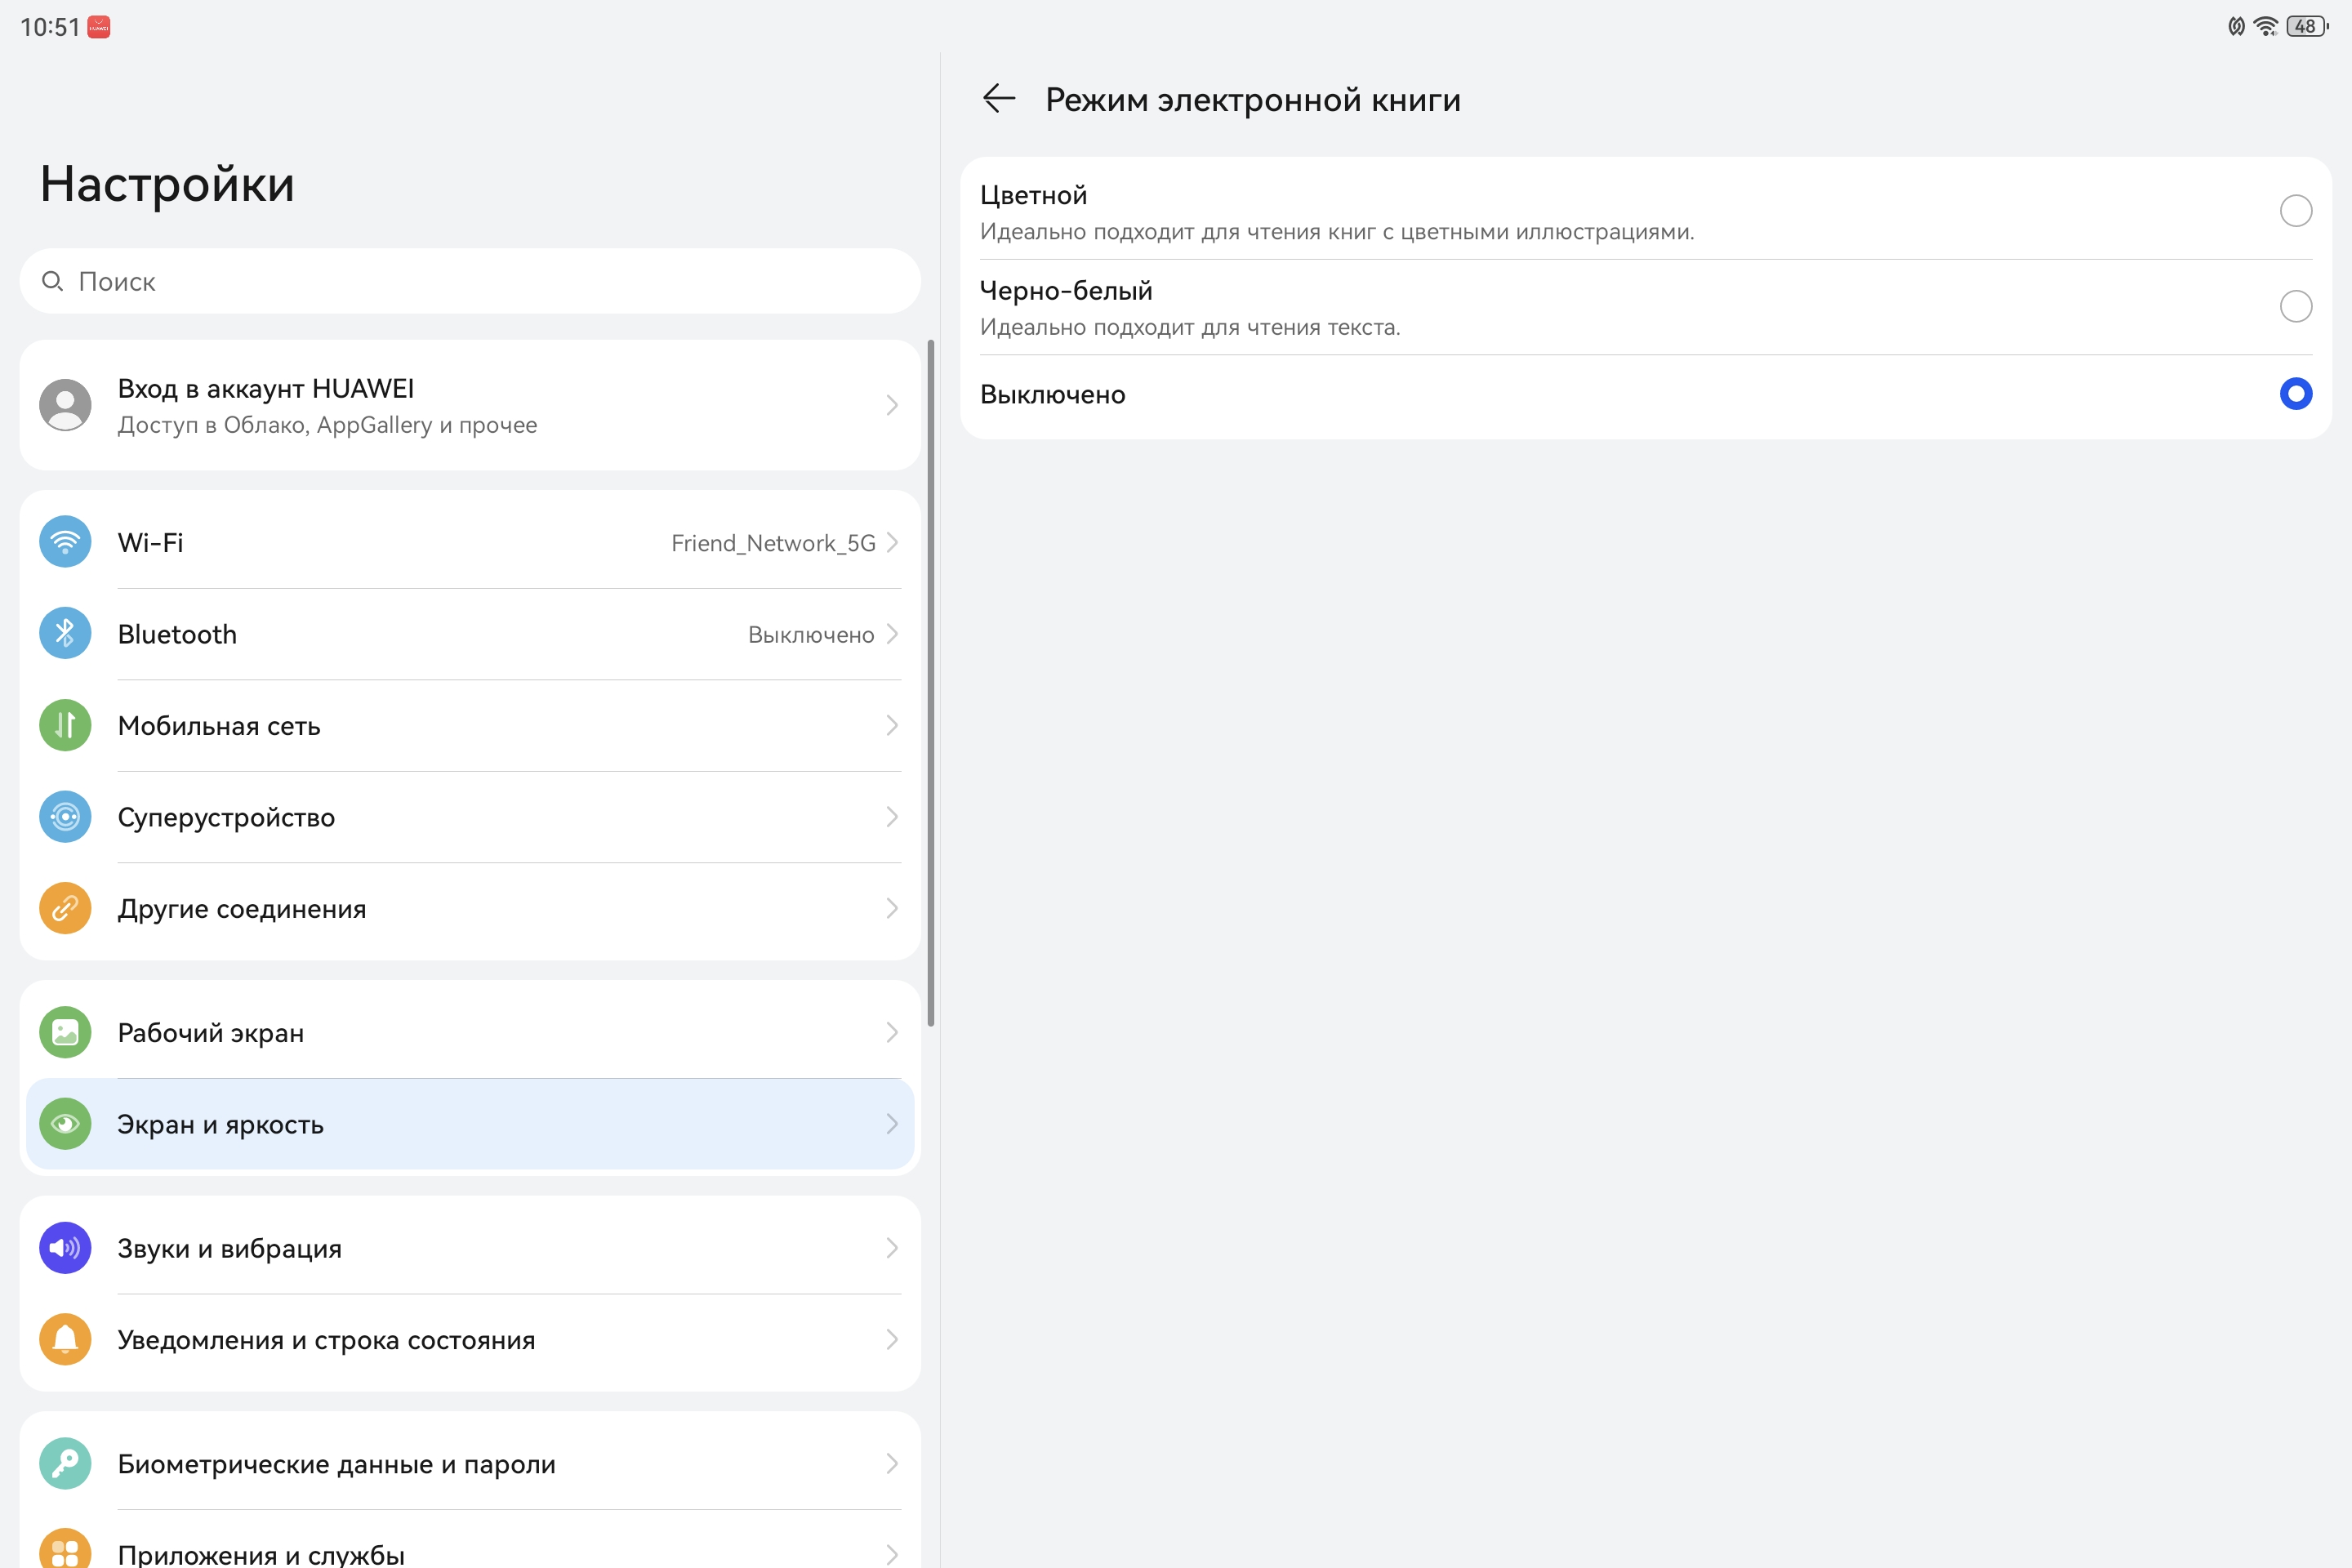
Task: Click the blue Wi-Fi icon
Action: (x=65, y=542)
